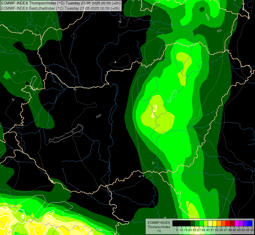Click the legend tick value '60'
Viewport: 255px width, 235px height.
(x=252, y=230)
